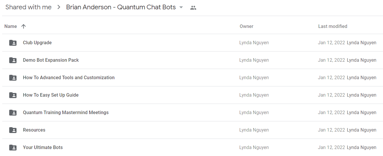Click the shared people icon beside folder title
The width and height of the screenshot is (383, 156).
[x=193, y=8]
